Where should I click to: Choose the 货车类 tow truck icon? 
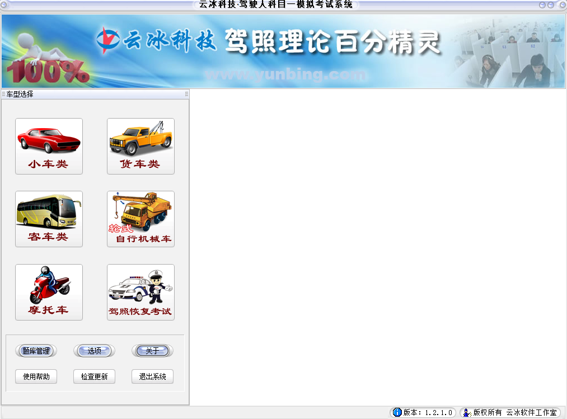tap(140, 146)
